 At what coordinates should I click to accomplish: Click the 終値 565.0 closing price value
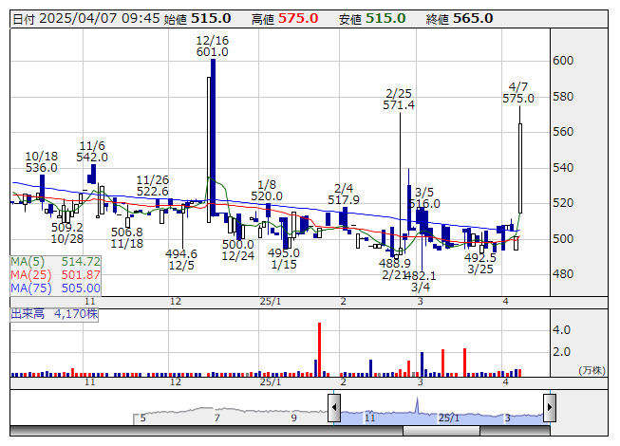tap(472, 18)
